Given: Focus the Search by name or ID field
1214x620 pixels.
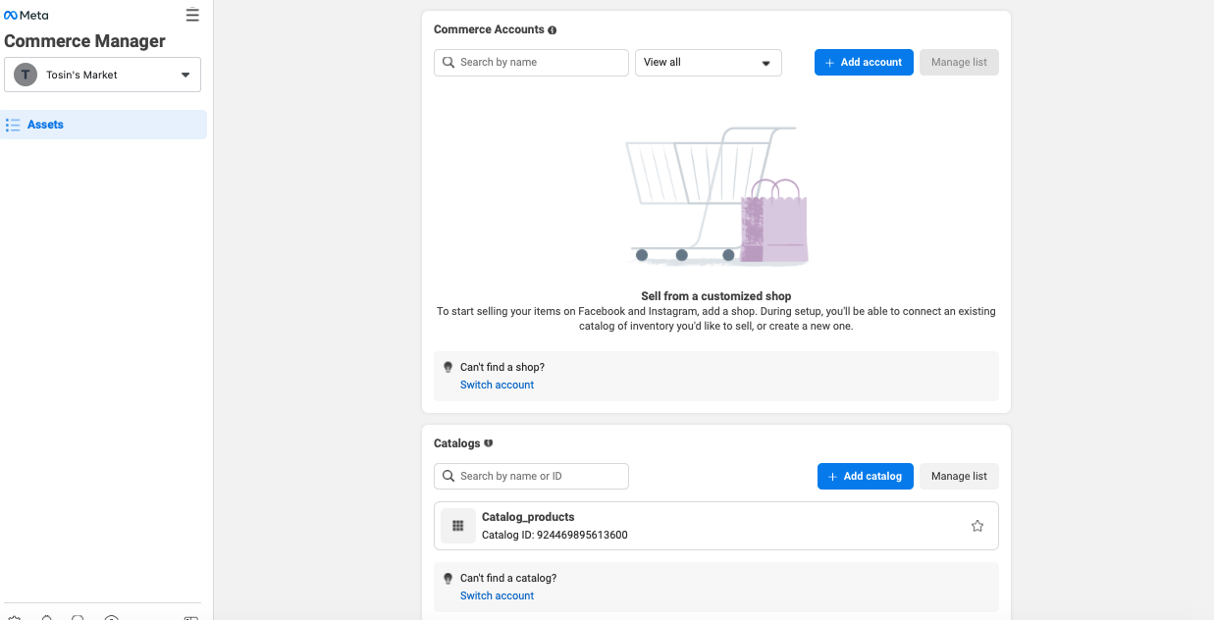Looking at the screenshot, I should coord(531,476).
